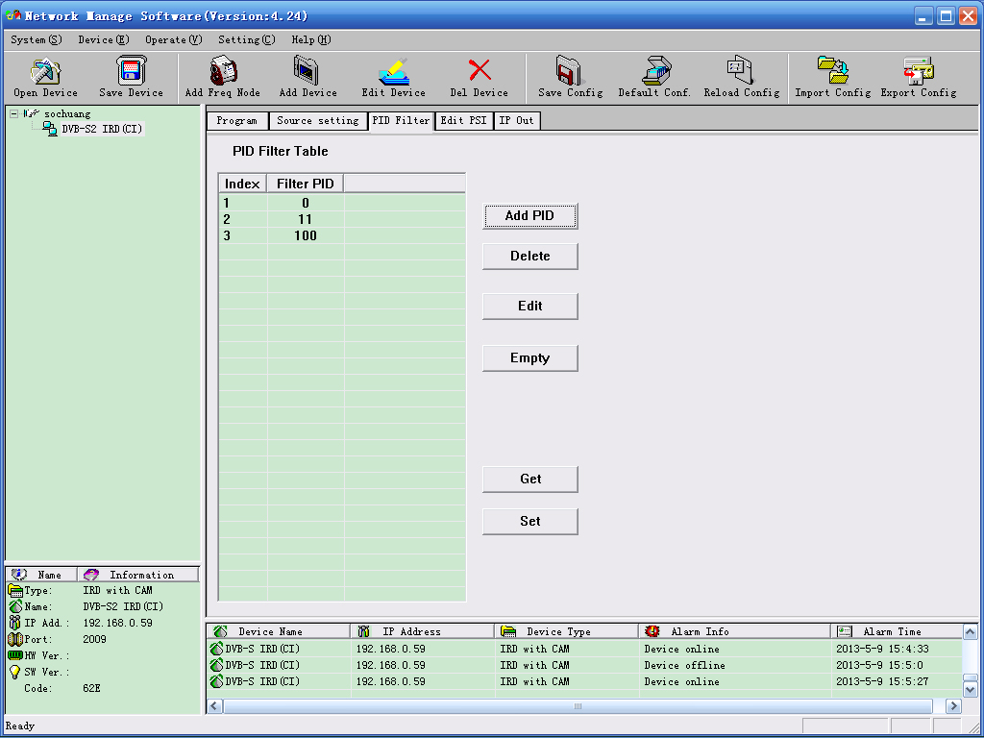Screen dimensions: 984x738
Task: Close the Network Manage Software window
Action: (x=969, y=16)
